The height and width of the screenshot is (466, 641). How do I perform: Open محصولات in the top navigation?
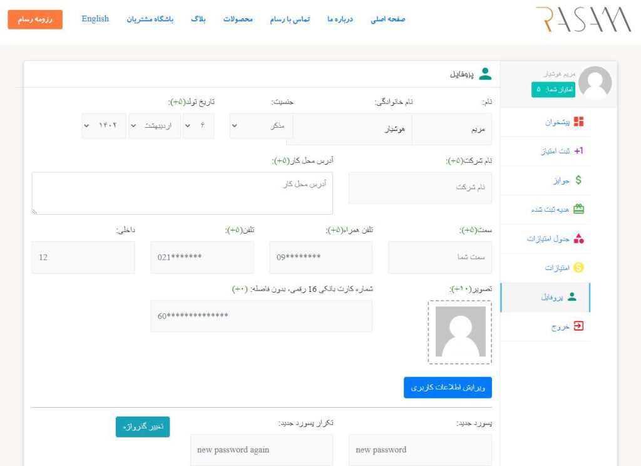click(x=238, y=19)
